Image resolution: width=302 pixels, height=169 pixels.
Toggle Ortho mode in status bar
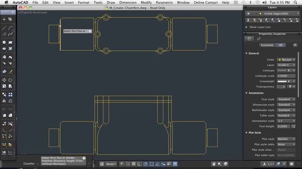[x=140, y=164]
